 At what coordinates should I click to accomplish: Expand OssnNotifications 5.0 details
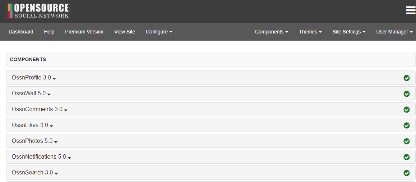pos(41,157)
